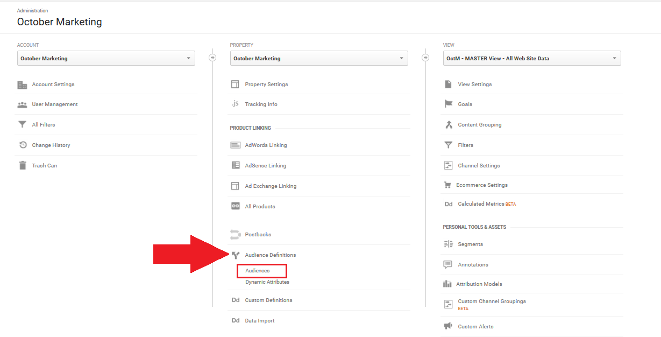Click the Data Import Dd icon
The width and height of the screenshot is (661, 337).
tap(236, 321)
